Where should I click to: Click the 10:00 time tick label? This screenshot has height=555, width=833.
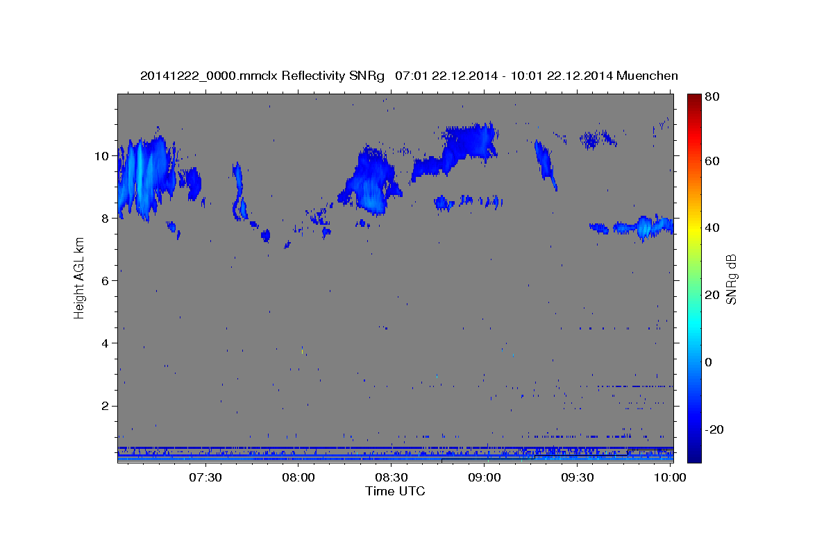[669, 477]
